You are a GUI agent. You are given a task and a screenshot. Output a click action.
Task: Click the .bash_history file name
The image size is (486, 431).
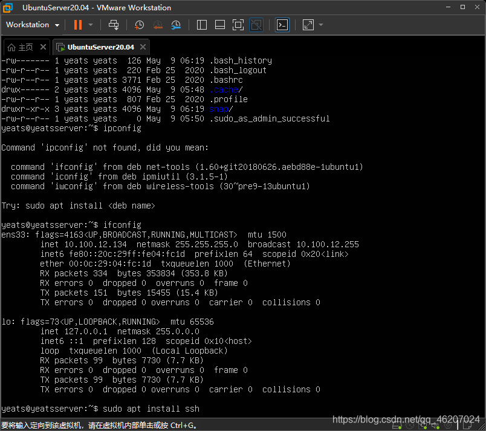click(241, 60)
